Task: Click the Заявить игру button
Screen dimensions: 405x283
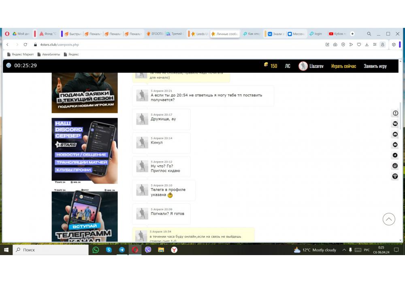Action: coord(375,66)
